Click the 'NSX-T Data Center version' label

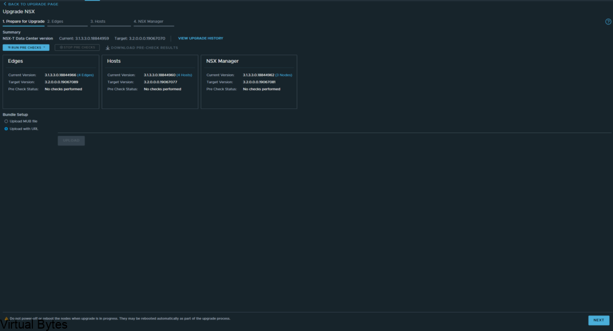pyautogui.click(x=28, y=38)
